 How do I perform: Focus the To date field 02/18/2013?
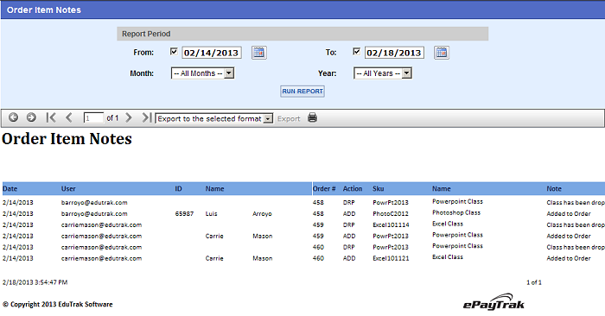pos(394,53)
